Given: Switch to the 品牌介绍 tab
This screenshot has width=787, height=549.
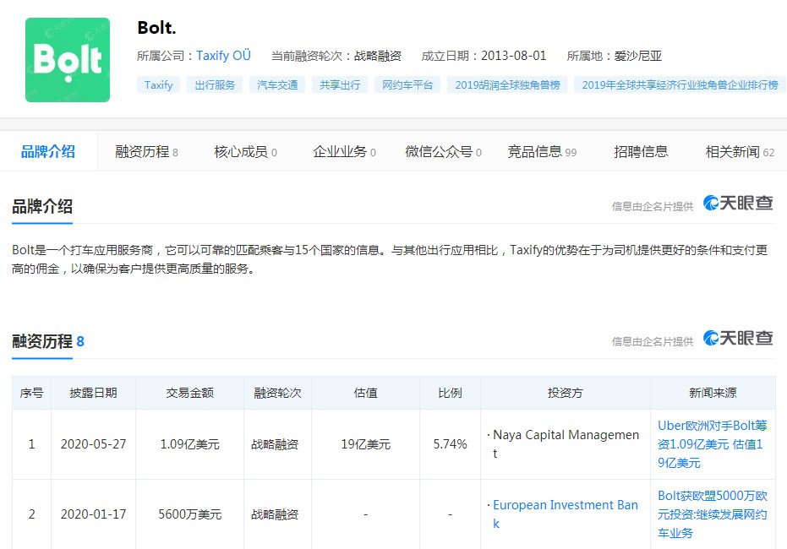Looking at the screenshot, I should tap(48, 151).
